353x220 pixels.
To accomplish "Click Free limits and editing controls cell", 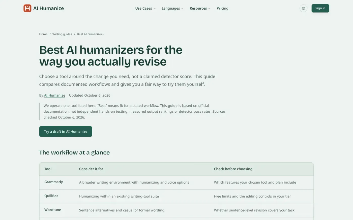I will click(x=252, y=196).
